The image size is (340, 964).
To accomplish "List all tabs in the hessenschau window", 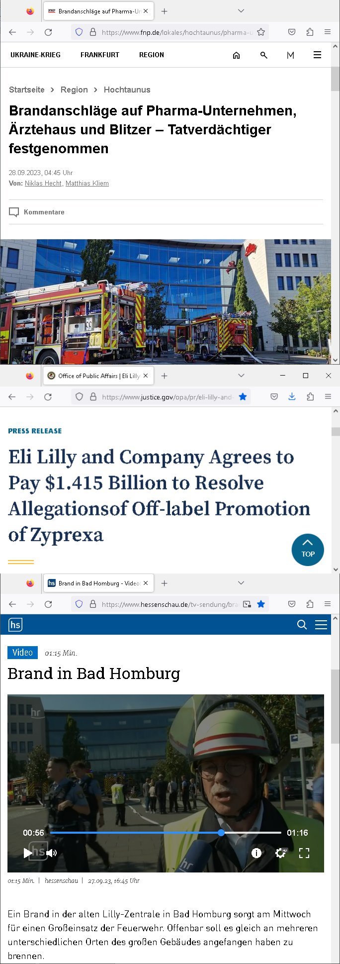I will coord(241,583).
